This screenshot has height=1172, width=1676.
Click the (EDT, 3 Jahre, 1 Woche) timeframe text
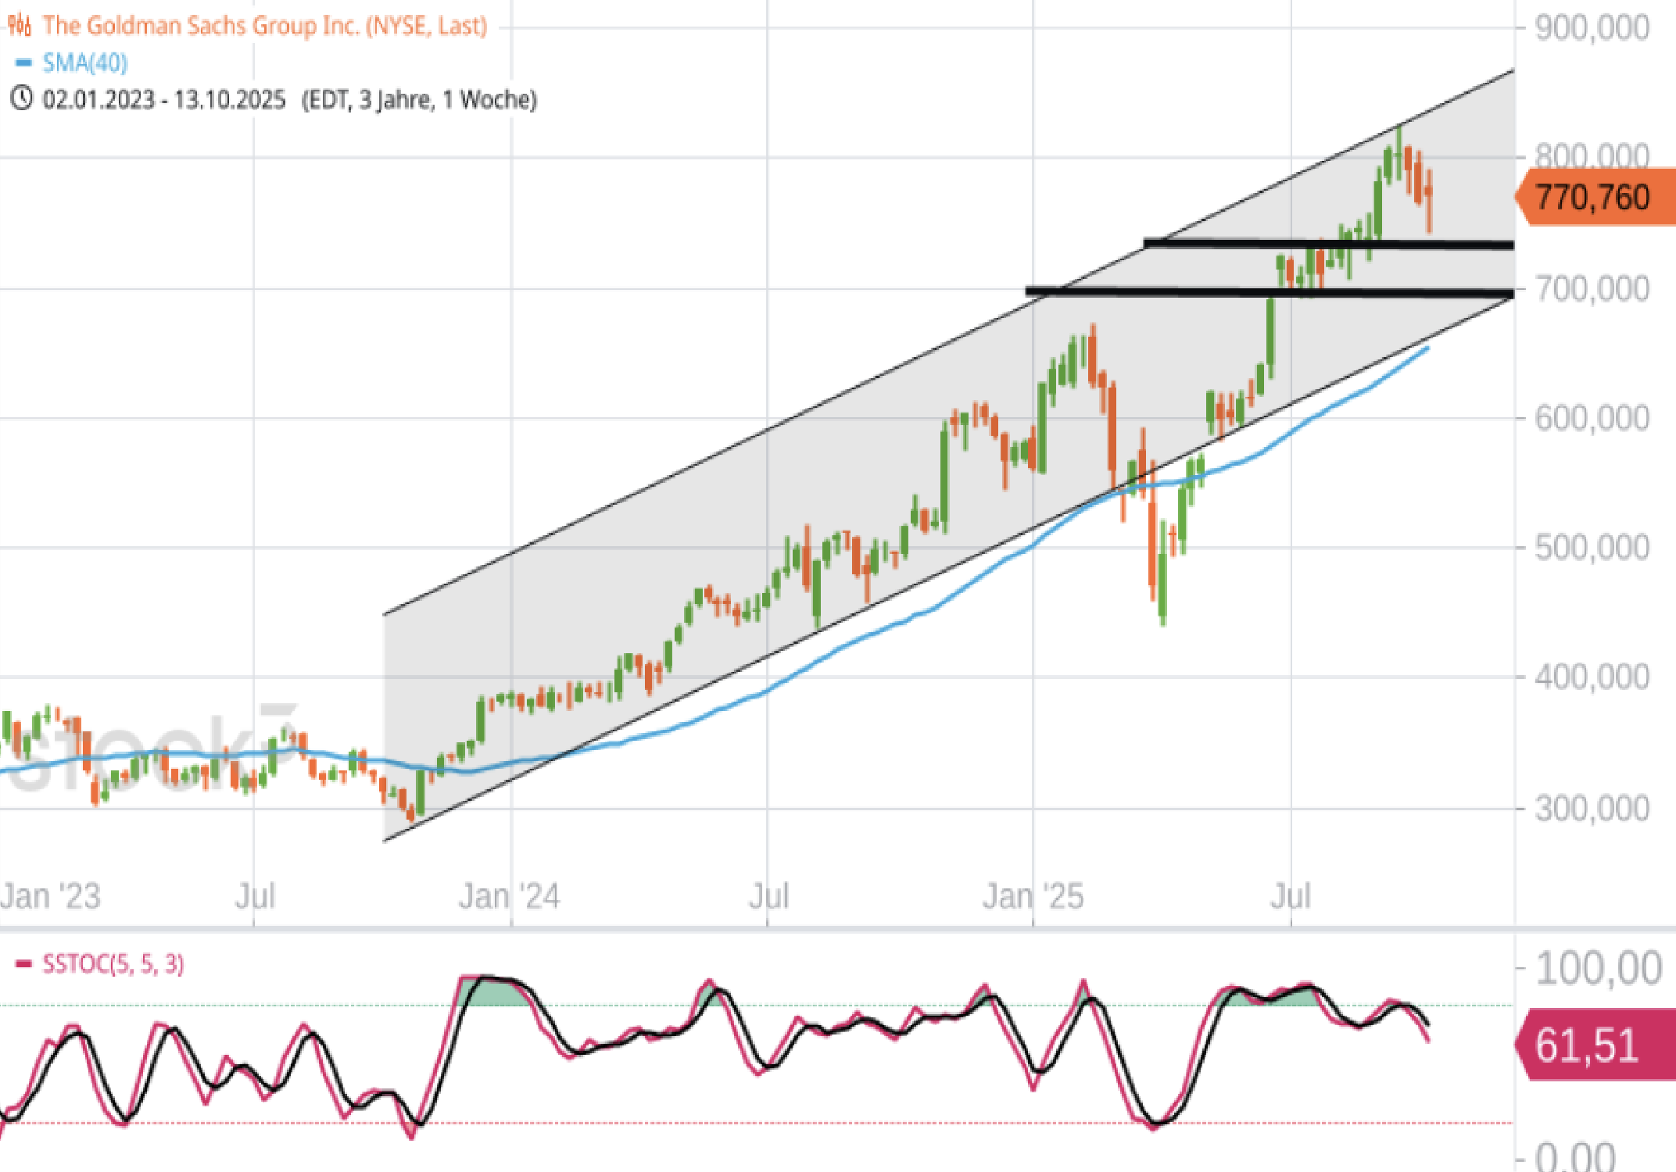point(419,100)
